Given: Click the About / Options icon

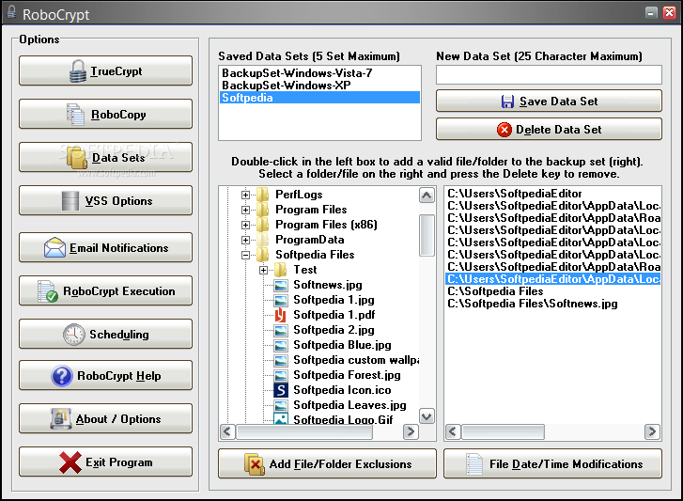Looking at the screenshot, I should click(60, 418).
